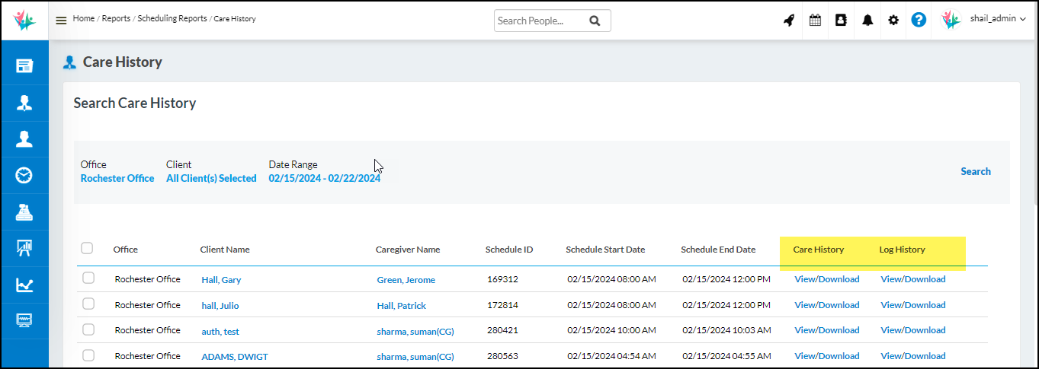
Task: Click the Search People input field
Action: tap(540, 21)
